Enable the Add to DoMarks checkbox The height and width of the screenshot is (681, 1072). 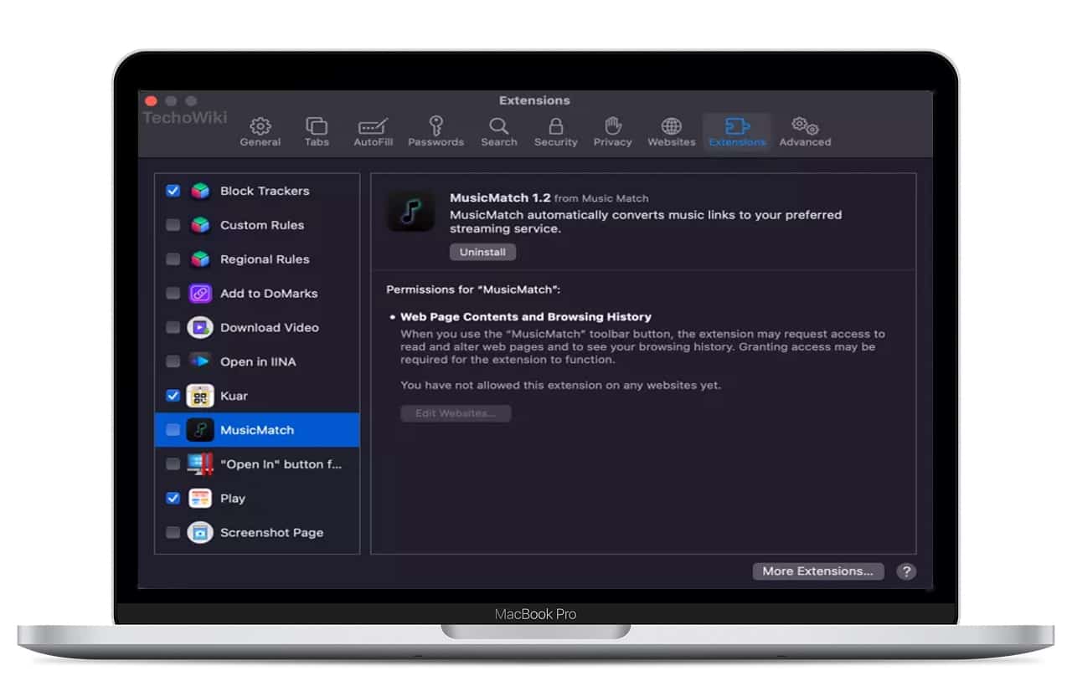(x=173, y=294)
